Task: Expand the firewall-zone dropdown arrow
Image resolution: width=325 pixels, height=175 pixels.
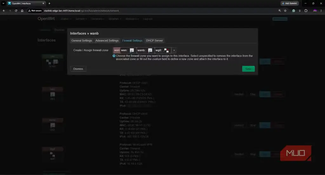Action: coord(174,50)
